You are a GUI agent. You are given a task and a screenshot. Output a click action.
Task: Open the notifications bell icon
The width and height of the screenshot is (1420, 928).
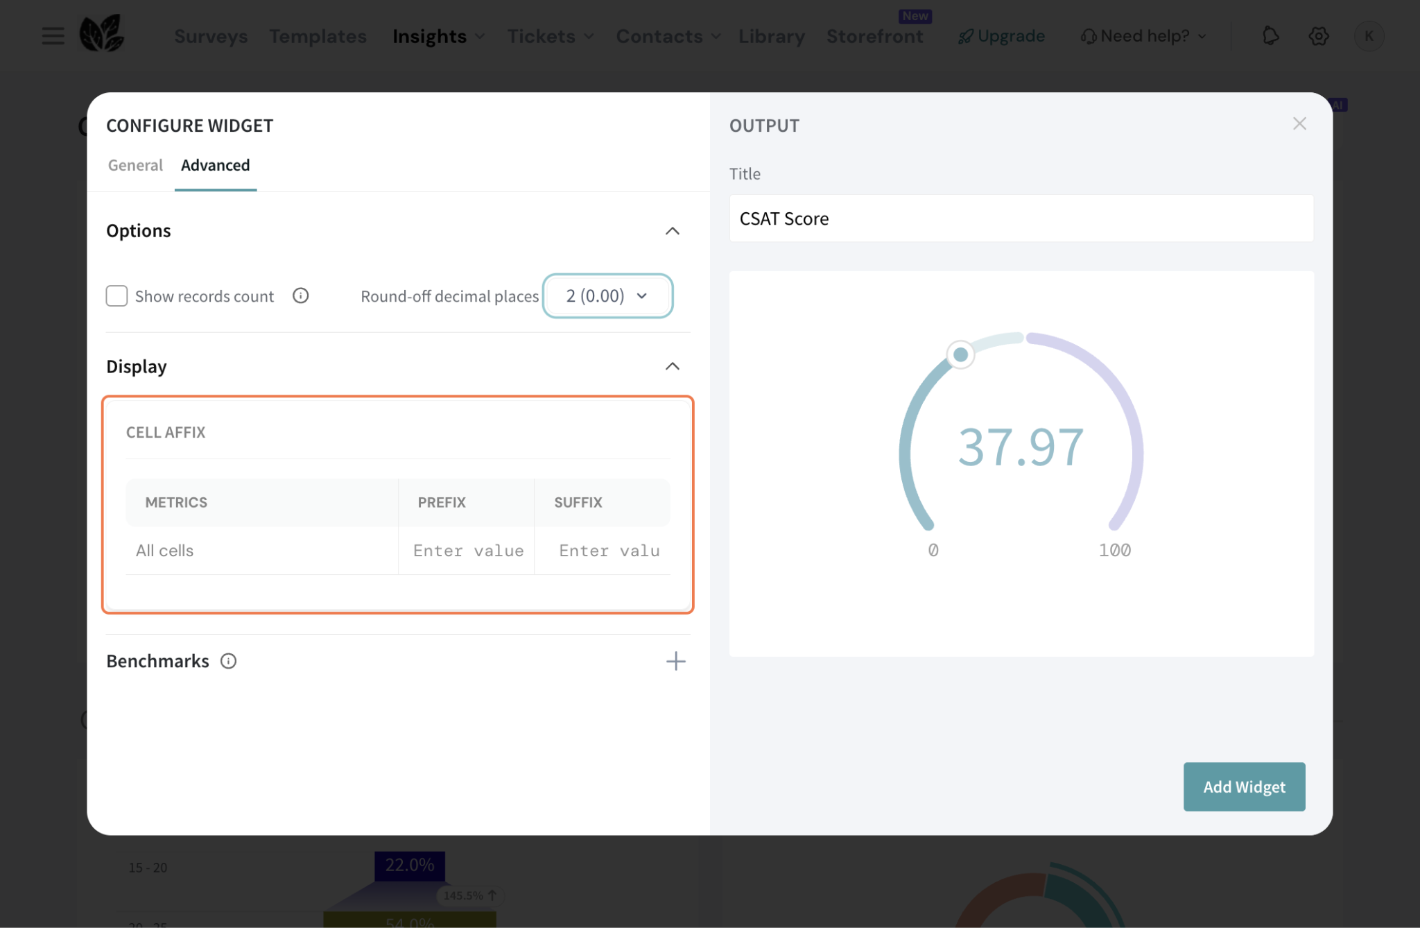point(1270,35)
